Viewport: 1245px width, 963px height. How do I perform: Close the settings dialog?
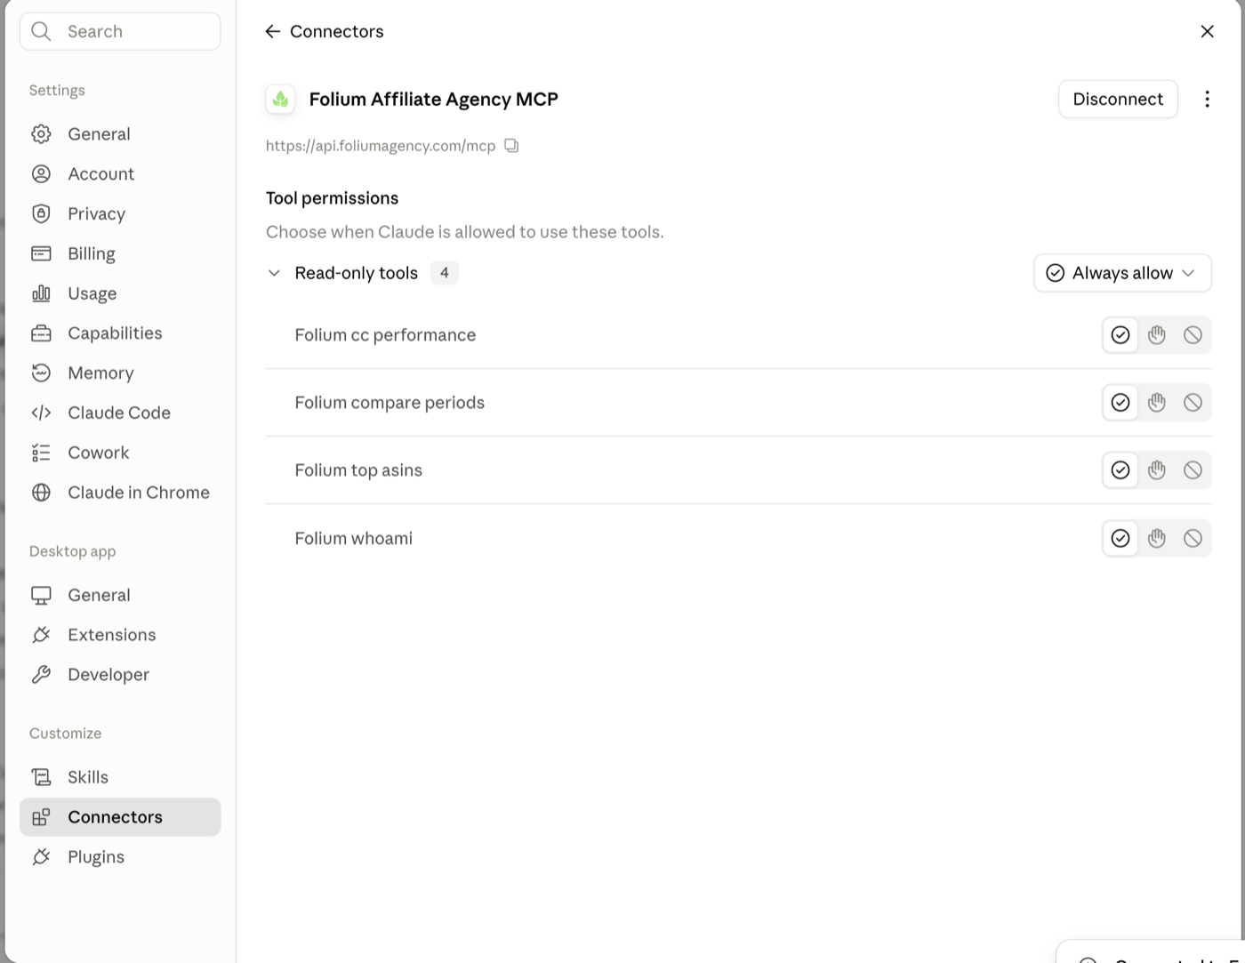1207,32
